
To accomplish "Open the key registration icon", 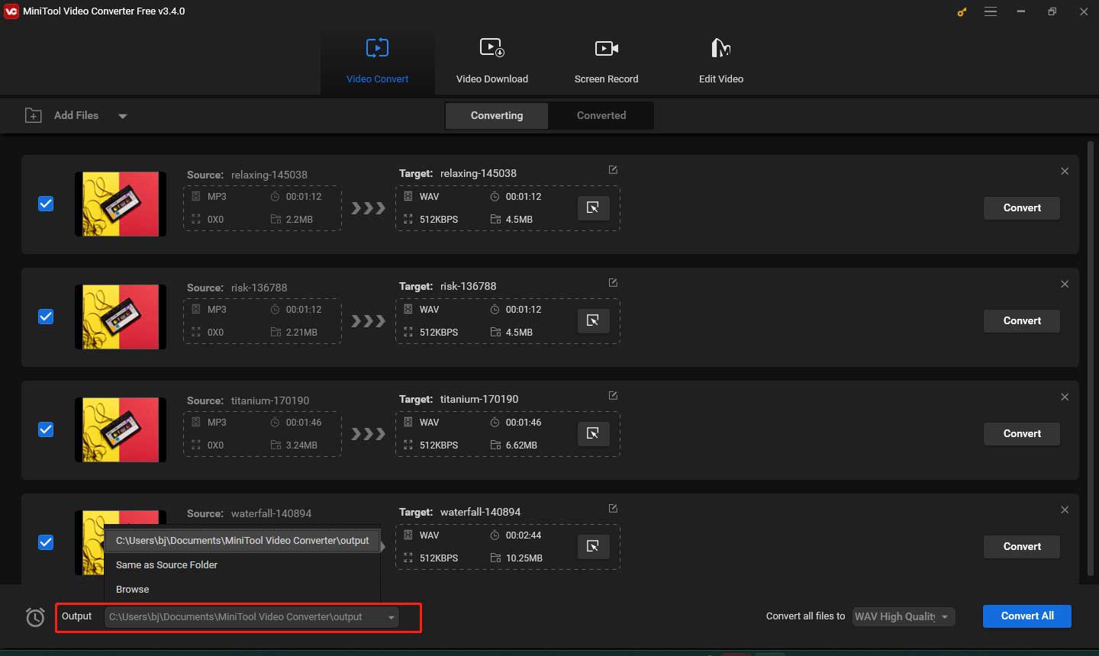I will click(x=962, y=11).
